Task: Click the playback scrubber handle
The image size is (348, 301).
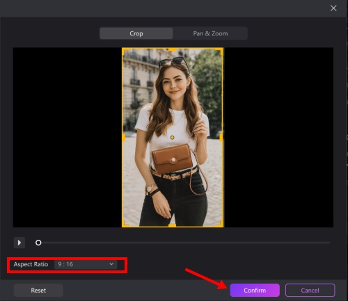Action: tap(38, 243)
